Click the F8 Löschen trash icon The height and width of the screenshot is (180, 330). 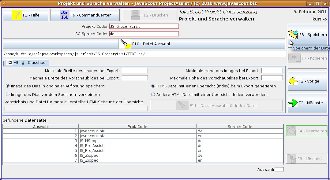pos(292,159)
